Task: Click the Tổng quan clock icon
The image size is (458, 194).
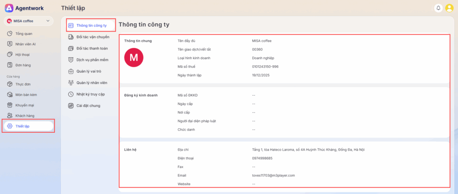Action: (10, 34)
